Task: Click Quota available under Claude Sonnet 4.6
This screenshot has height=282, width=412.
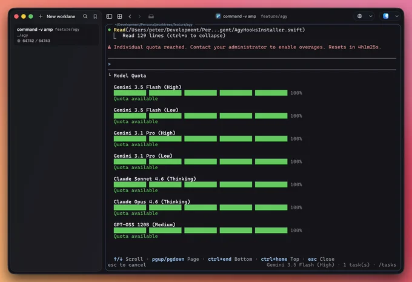Action: point(136,190)
